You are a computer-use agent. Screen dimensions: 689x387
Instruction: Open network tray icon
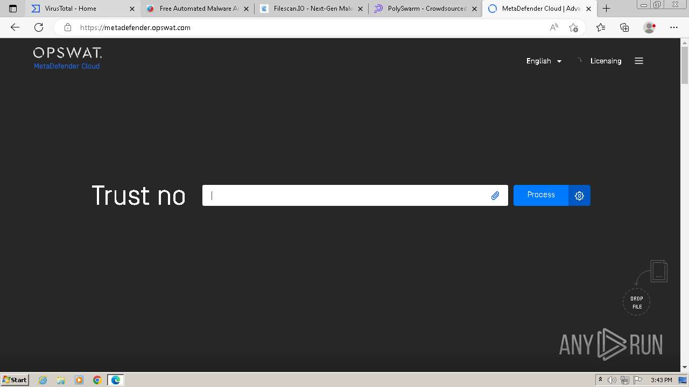(624, 380)
